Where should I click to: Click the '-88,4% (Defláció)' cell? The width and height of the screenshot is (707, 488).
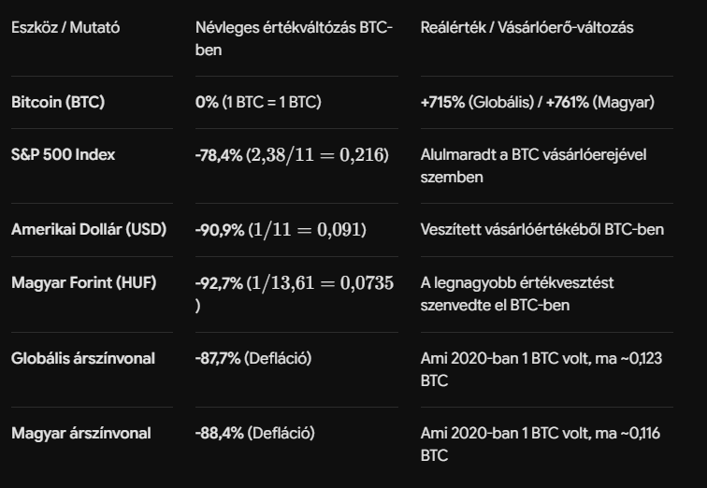(x=254, y=433)
